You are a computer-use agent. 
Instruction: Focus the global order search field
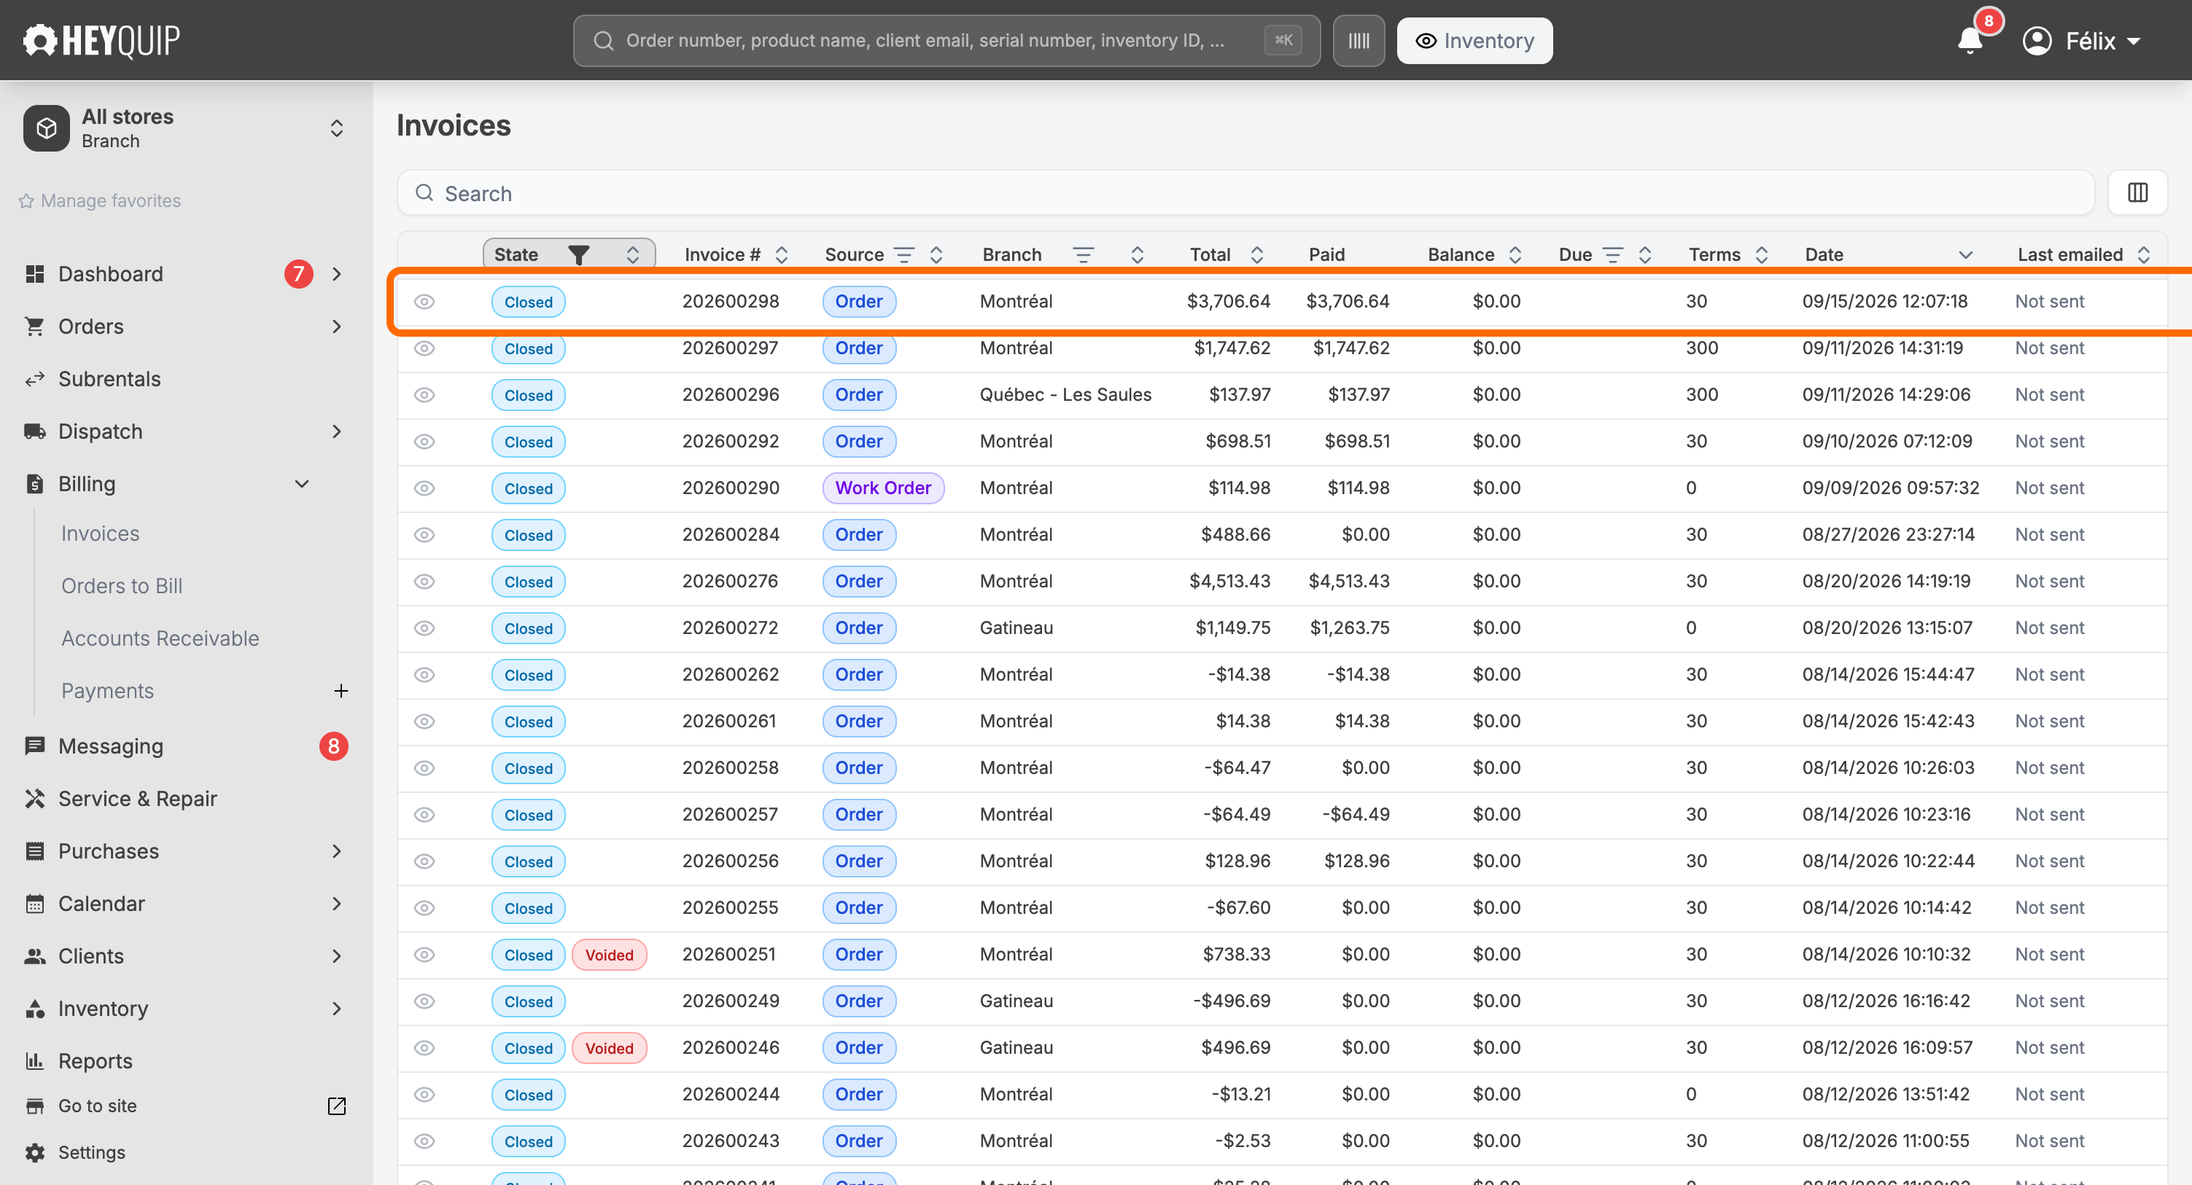[x=947, y=41]
